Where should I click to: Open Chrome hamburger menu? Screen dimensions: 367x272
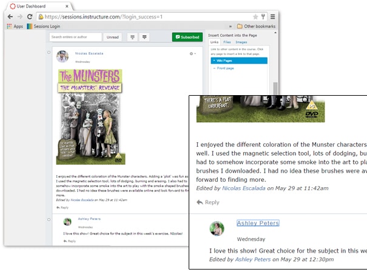point(273,16)
